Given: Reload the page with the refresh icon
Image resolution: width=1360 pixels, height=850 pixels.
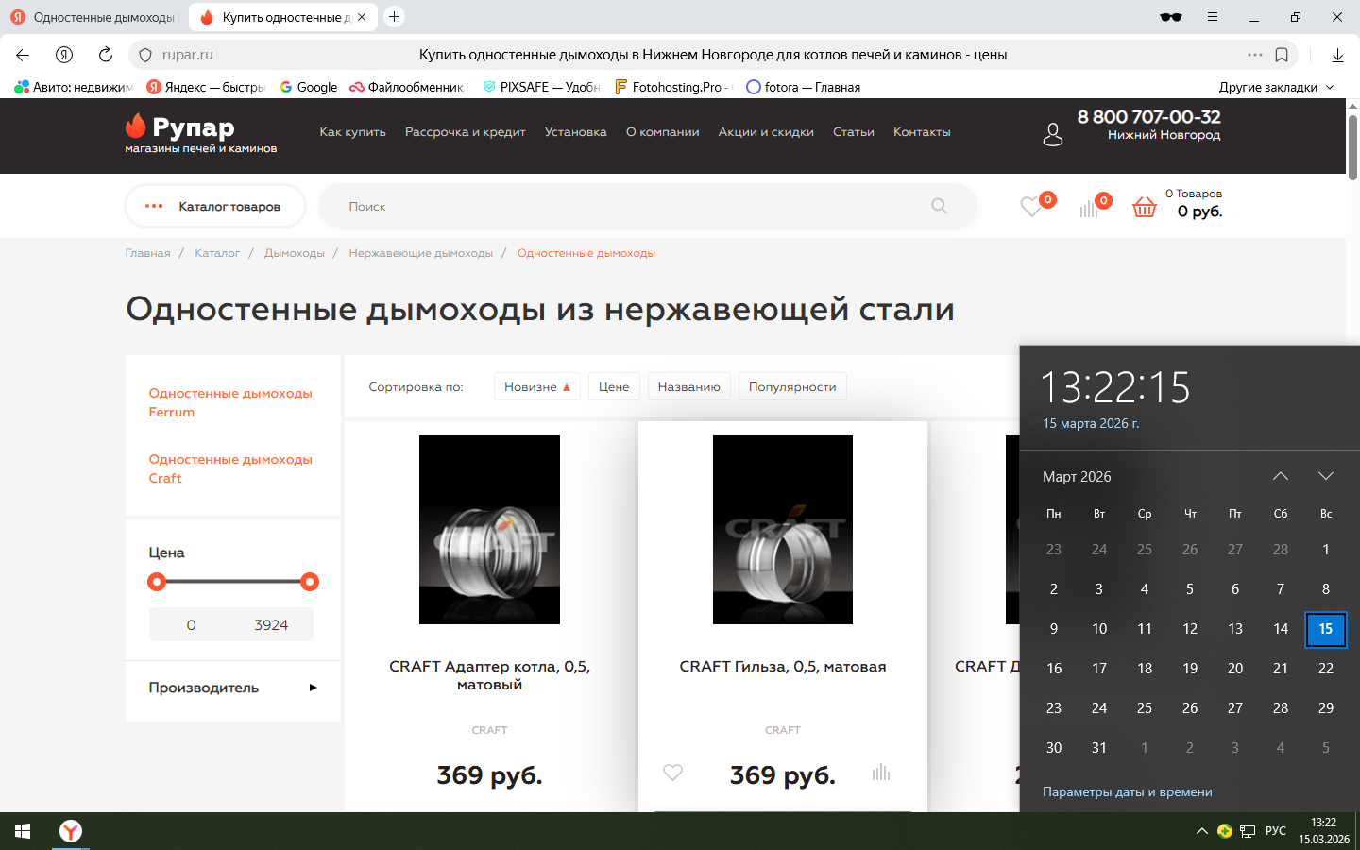Looking at the screenshot, I should click(106, 55).
